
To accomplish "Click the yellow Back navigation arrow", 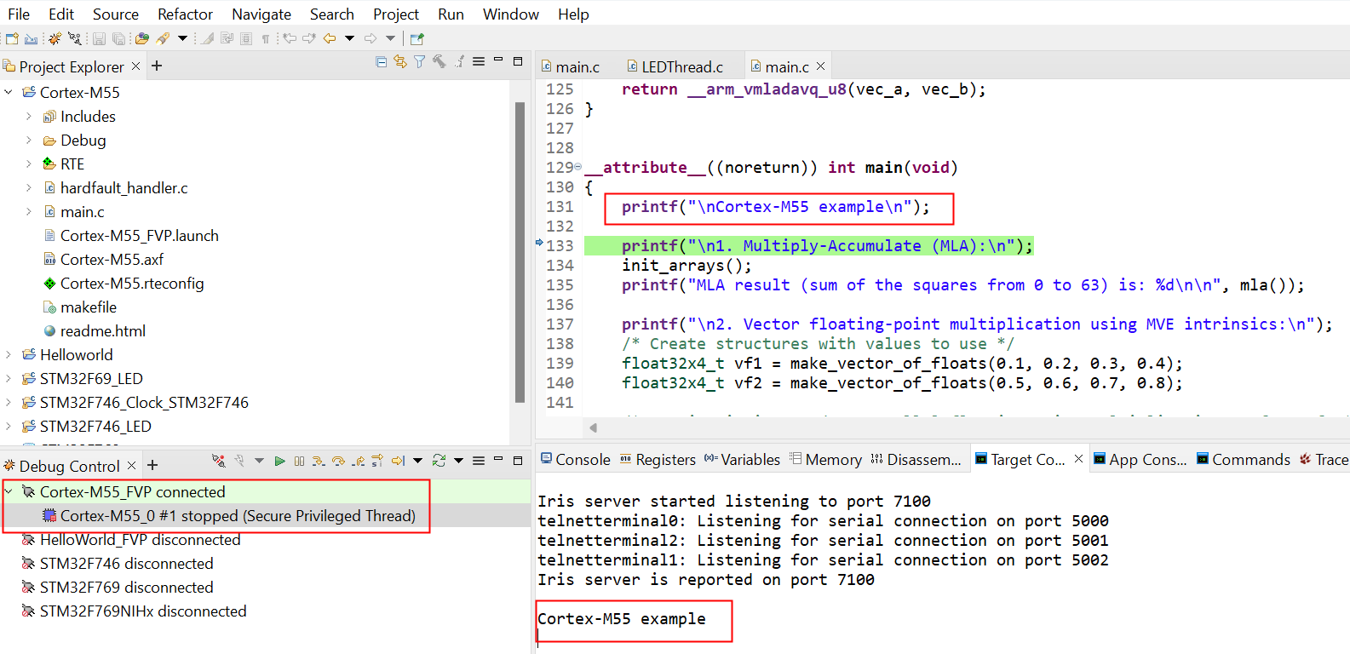I will pos(330,38).
